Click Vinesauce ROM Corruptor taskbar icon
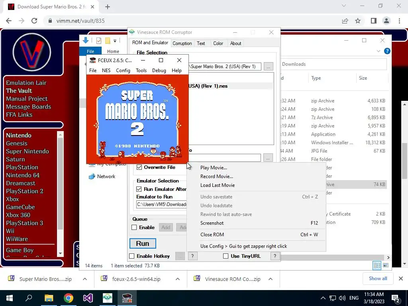 pos(108,298)
